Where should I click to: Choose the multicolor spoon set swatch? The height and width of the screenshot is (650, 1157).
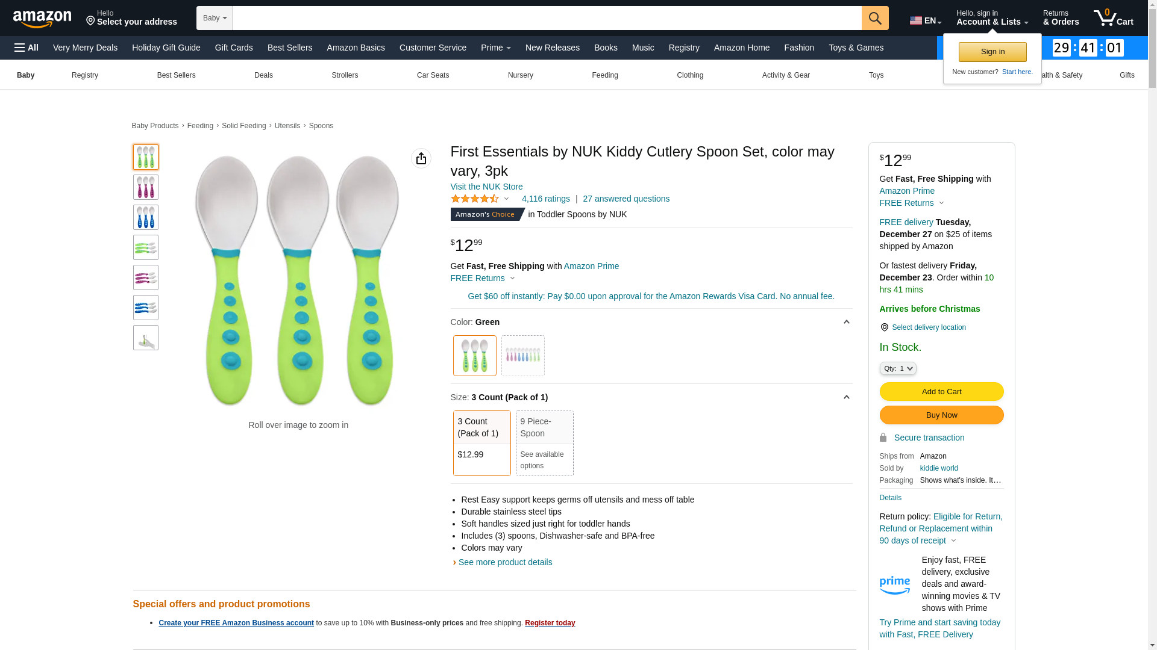tap(522, 356)
